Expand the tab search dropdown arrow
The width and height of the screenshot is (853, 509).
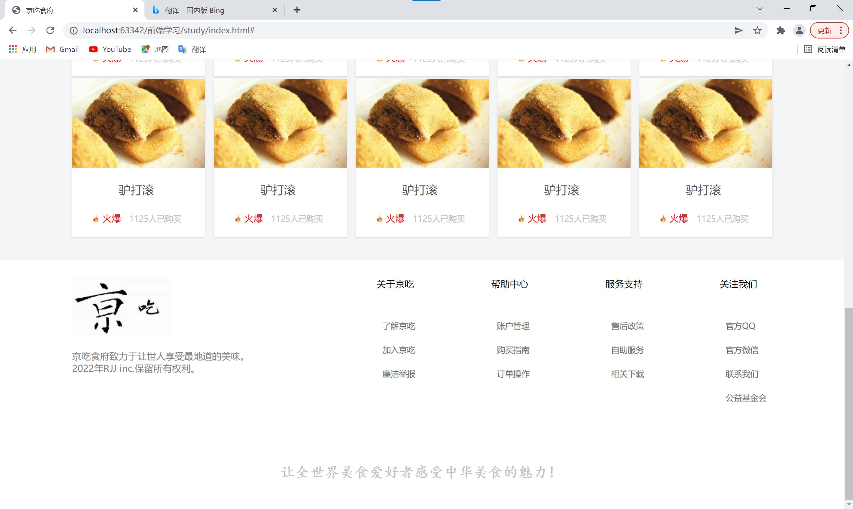click(x=760, y=9)
